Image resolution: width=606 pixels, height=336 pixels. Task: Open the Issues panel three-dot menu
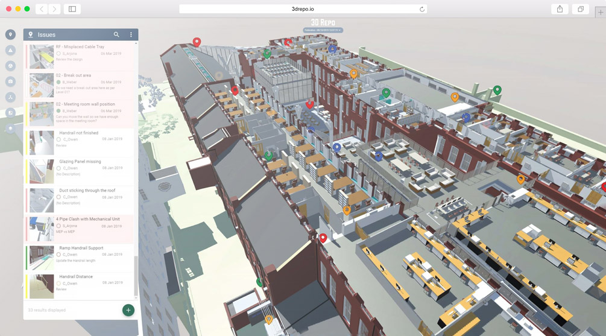pyautogui.click(x=131, y=35)
